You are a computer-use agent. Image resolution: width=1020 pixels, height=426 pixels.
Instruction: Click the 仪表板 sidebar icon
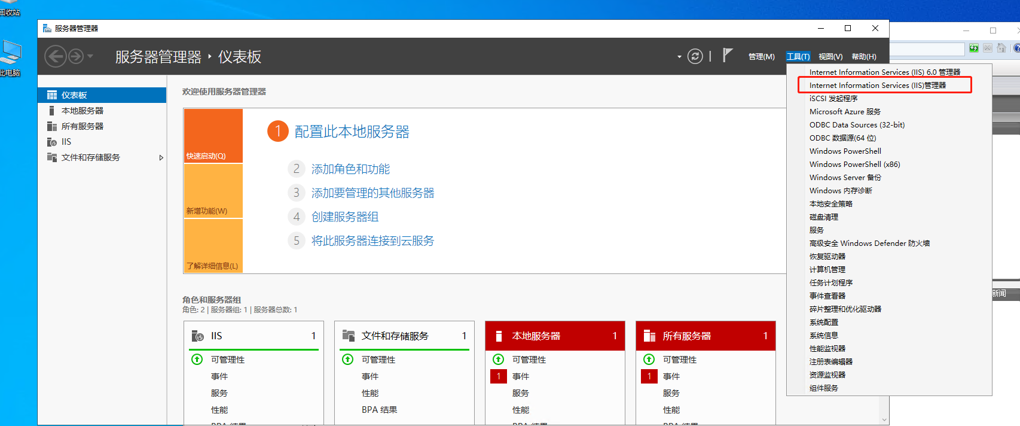coord(52,95)
